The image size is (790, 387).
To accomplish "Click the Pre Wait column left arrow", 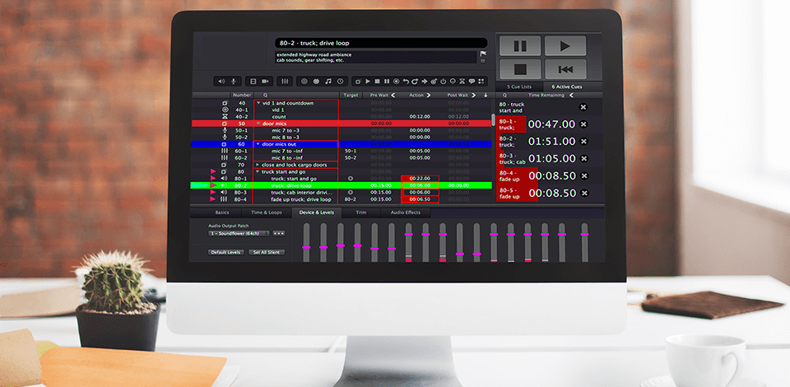I will pyautogui.click(x=393, y=95).
